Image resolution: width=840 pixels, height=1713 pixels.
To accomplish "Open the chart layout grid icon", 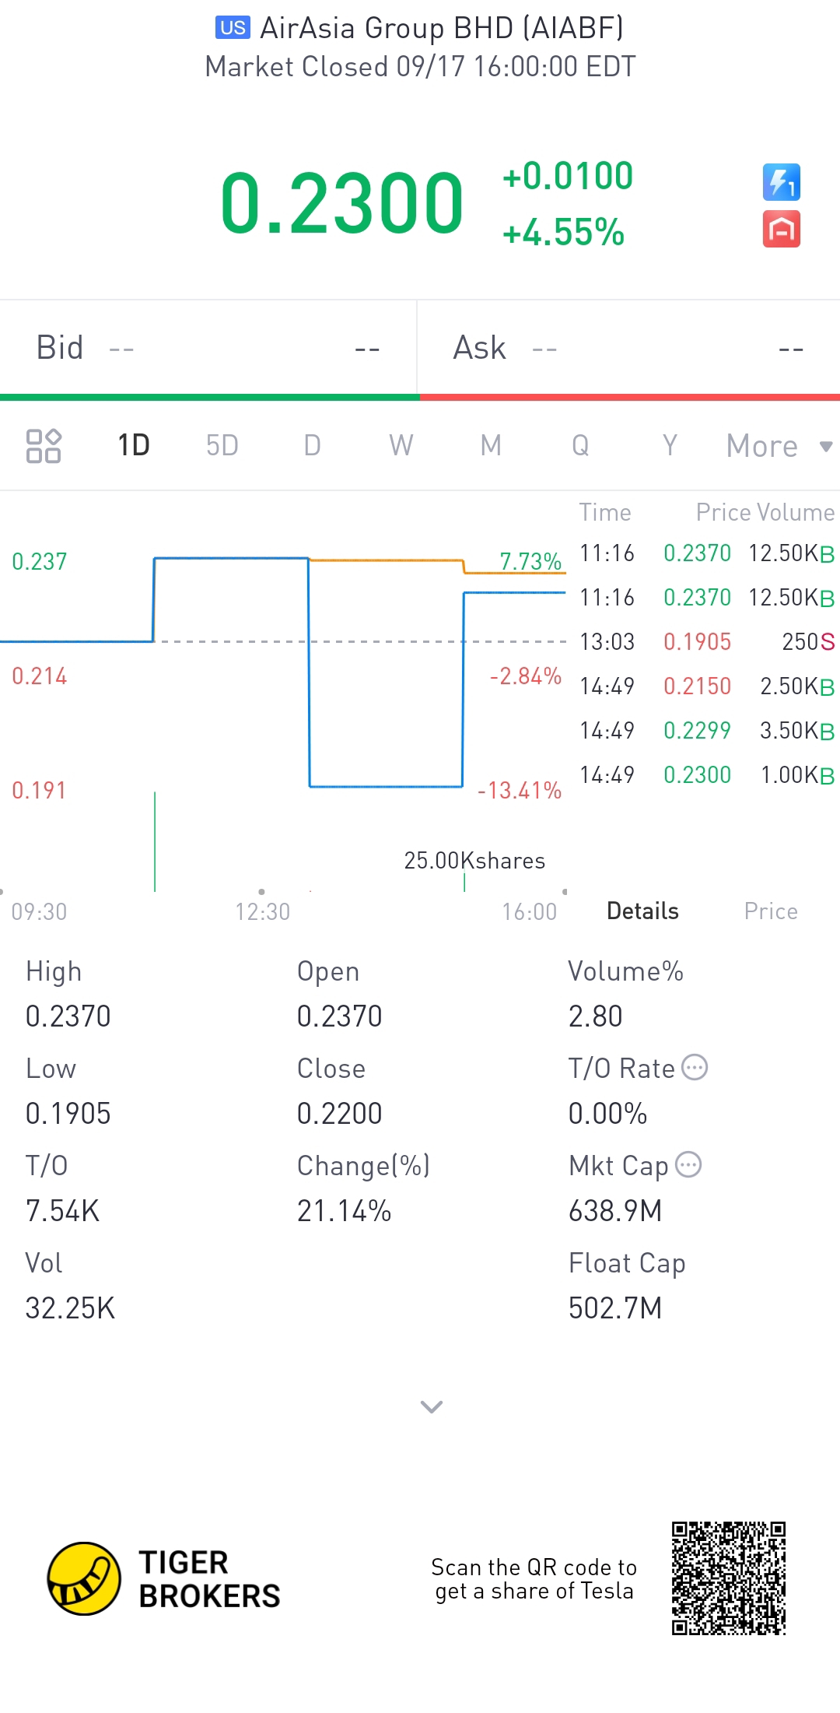I will point(44,446).
